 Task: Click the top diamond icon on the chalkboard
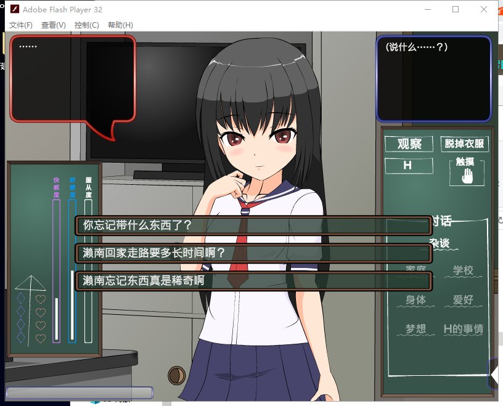pos(20,298)
